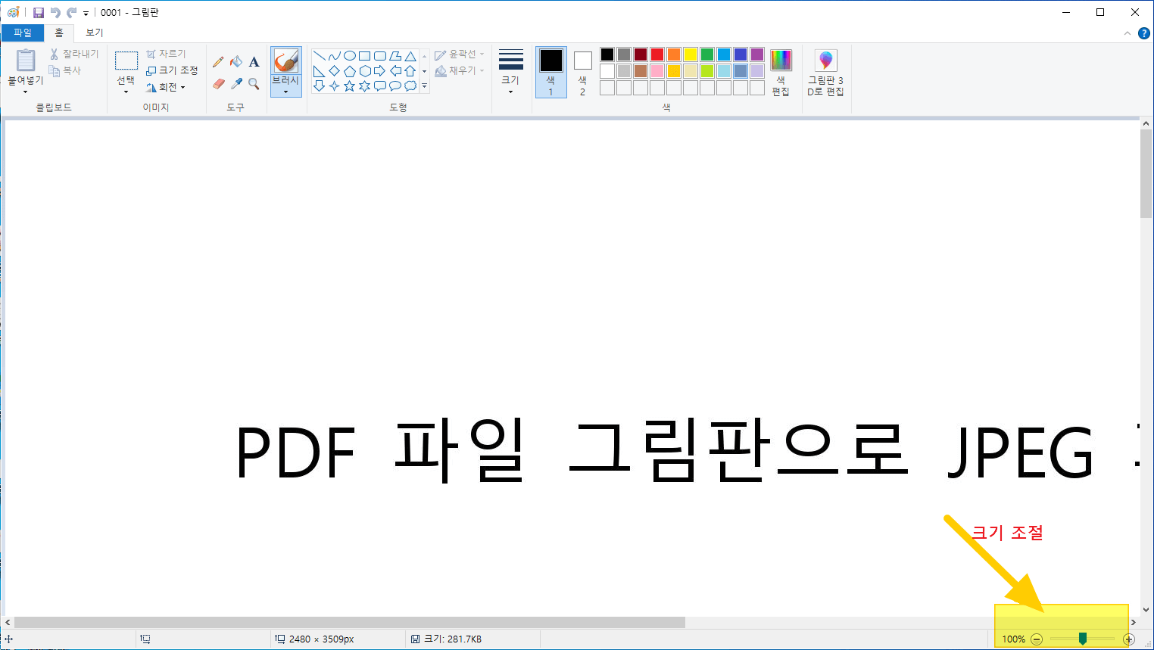This screenshot has height=650, width=1154.
Task: Switch to the Home (홈) tab
Action: click(59, 33)
